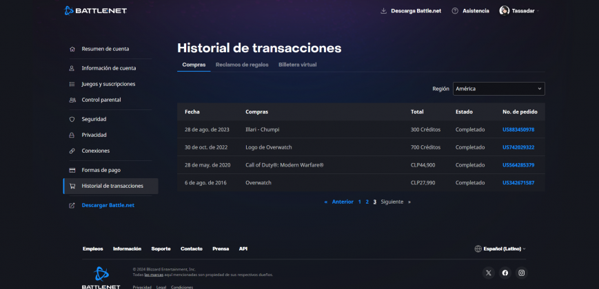Click the home icon for Resumen de cuenta
The width and height of the screenshot is (599, 289).
click(x=72, y=49)
